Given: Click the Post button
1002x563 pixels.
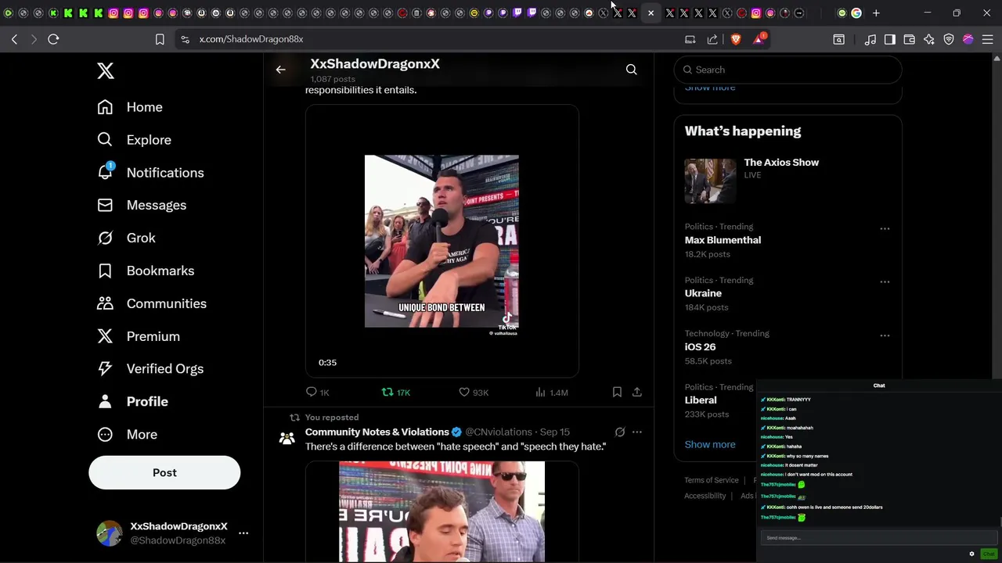Looking at the screenshot, I should point(164,472).
